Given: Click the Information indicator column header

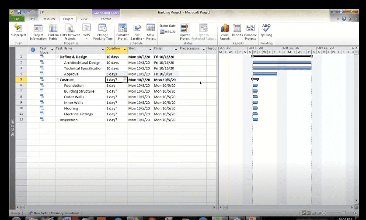Looking at the screenshot, I should [33, 50].
